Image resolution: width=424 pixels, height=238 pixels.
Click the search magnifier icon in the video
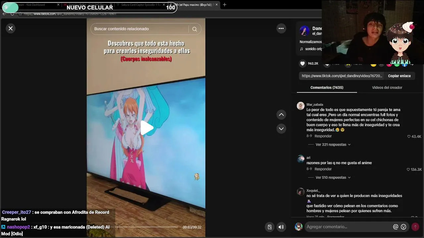(x=195, y=29)
